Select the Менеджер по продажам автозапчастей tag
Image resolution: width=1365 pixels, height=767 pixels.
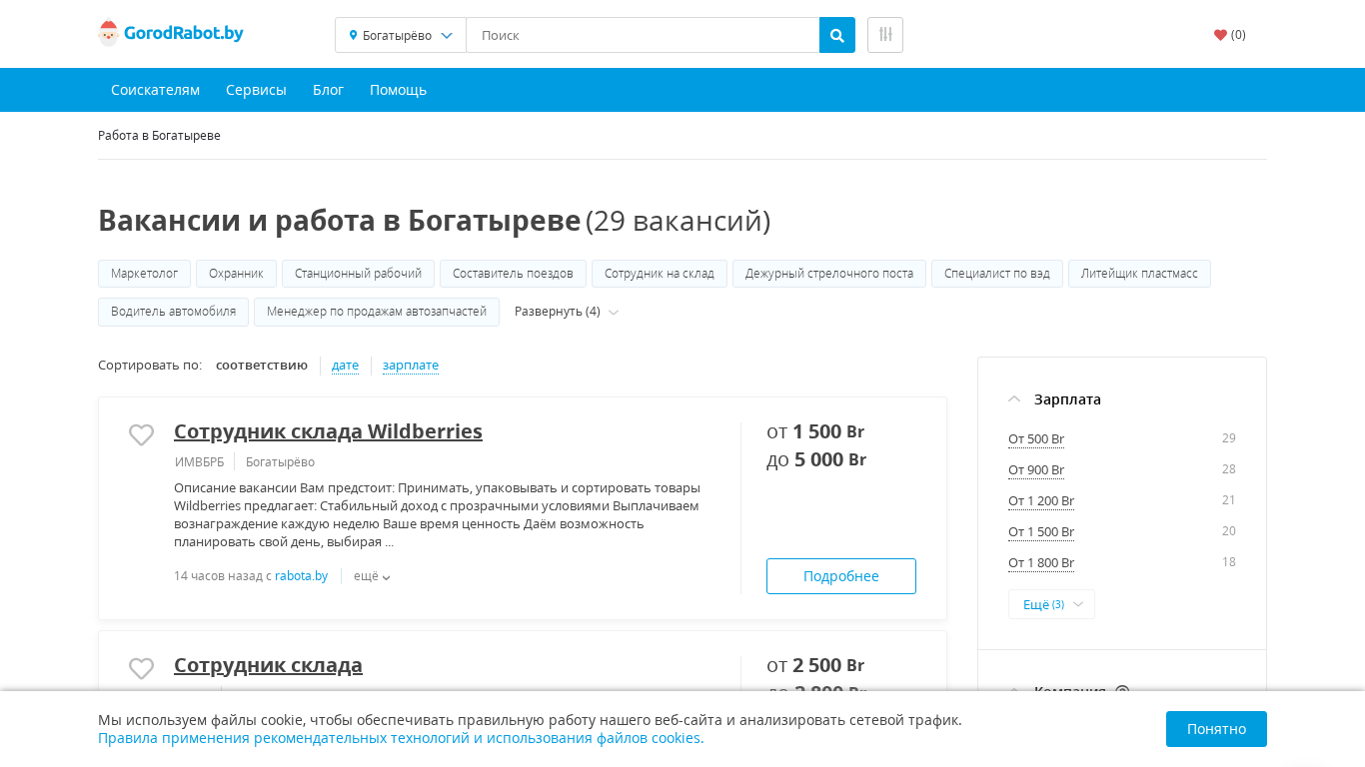(x=377, y=312)
